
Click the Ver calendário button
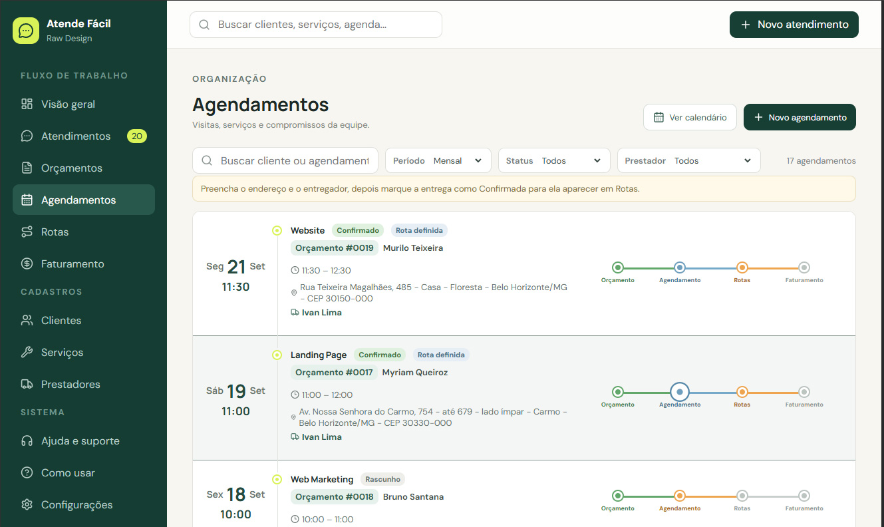point(690,117)
